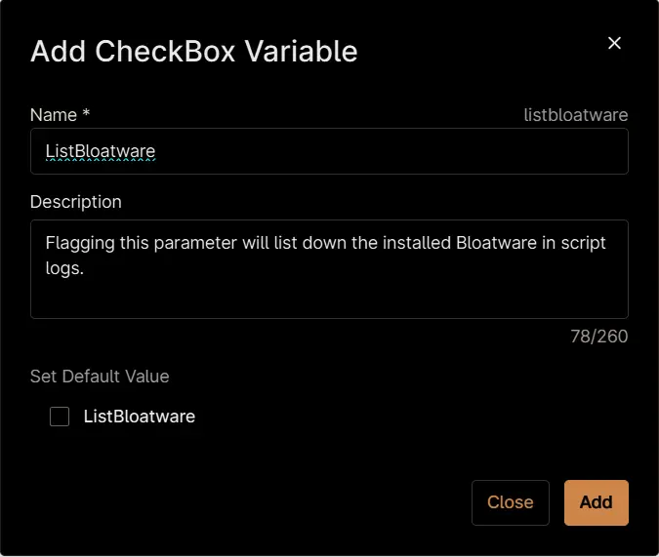659x557 pixels.
Task: Click the 'Name *' field label
Action: pyautogui.click(x=60, y=115)
